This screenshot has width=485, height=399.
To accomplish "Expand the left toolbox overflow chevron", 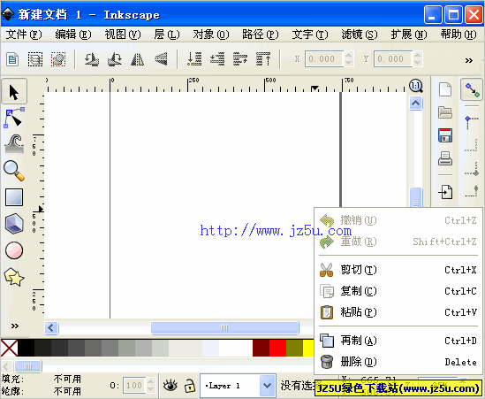I will [x=14, y=326].
